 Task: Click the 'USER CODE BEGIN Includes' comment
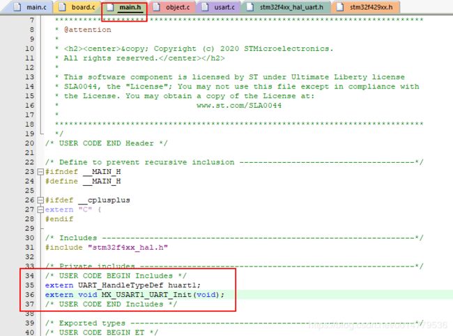click(x=116, y=276)
